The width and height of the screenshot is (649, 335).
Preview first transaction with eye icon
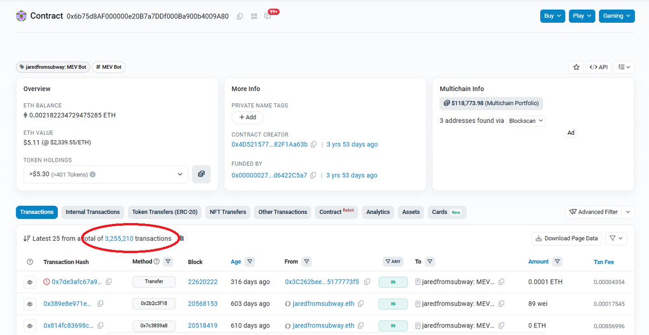[x=30, y=282]
